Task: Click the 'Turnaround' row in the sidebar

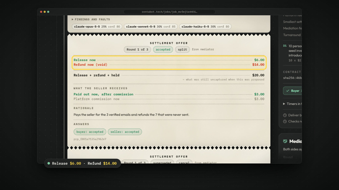Action: click(292, 35)
